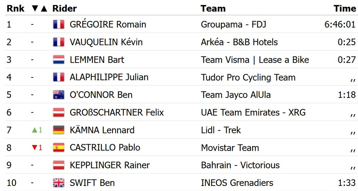
Task: Open the UAE Team Emirates - XRG link
Action: [x=253, y=112]
